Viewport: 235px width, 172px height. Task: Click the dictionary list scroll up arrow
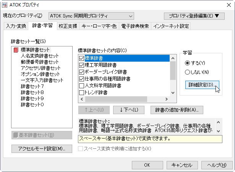point(173,58)
